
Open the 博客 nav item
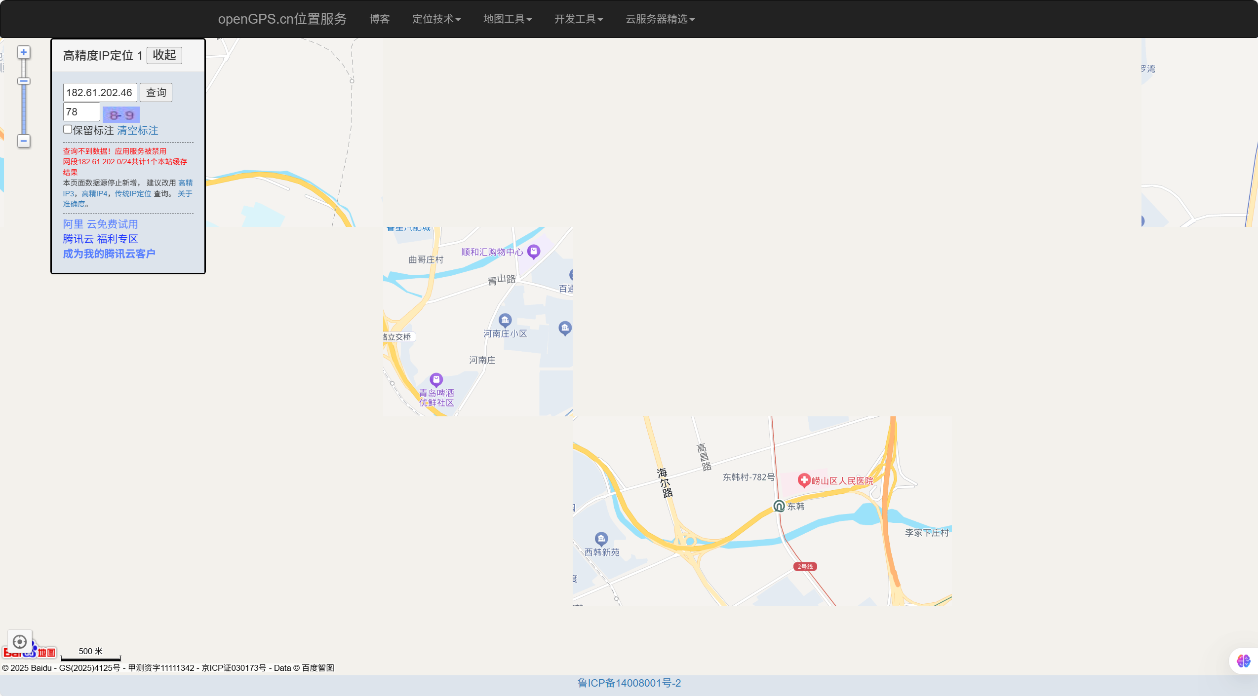tap(379, 19)
